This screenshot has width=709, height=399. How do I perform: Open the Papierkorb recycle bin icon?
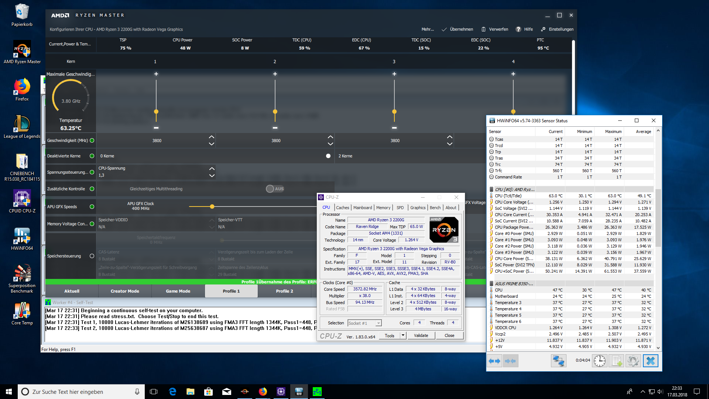22,15
